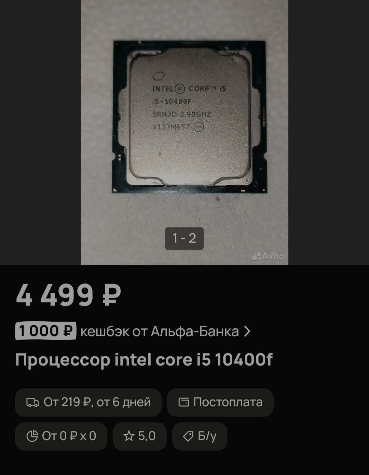This screenshot has width=369, height=475.
Task: Tap the Avito watermark logo
Action: pos(269,256)
